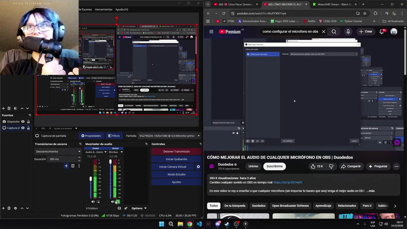
Task: Open Chrome extensions puzzle icon
Action: click(x=376, y=13)
